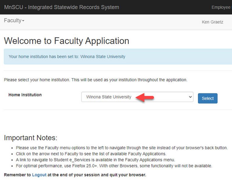Click the note about the browser's back button
This screenshot has height=182, width=232.
(x=122, y=148)
